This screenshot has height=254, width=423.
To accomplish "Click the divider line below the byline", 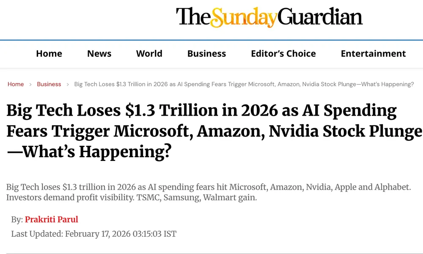I will [x=211, y=253].
